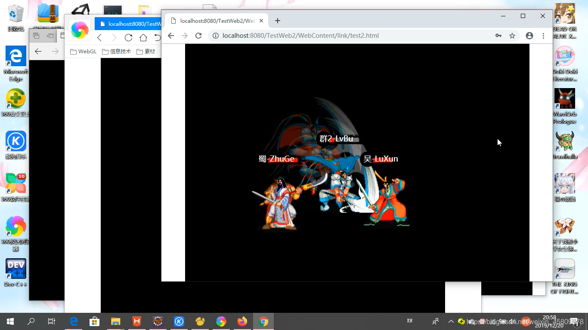Go forward in the 360 browser window
This screenshot has height=330, width=588.
pos(114,37)
